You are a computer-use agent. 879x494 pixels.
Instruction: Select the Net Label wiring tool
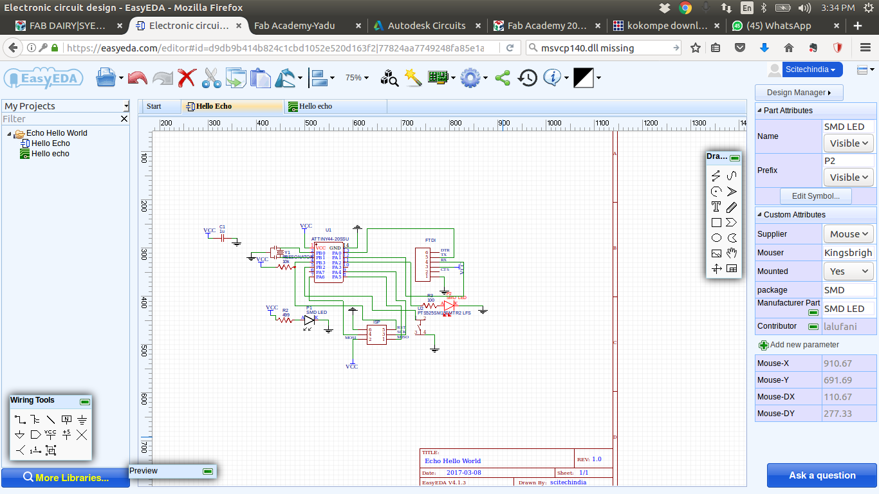[66, 419]
